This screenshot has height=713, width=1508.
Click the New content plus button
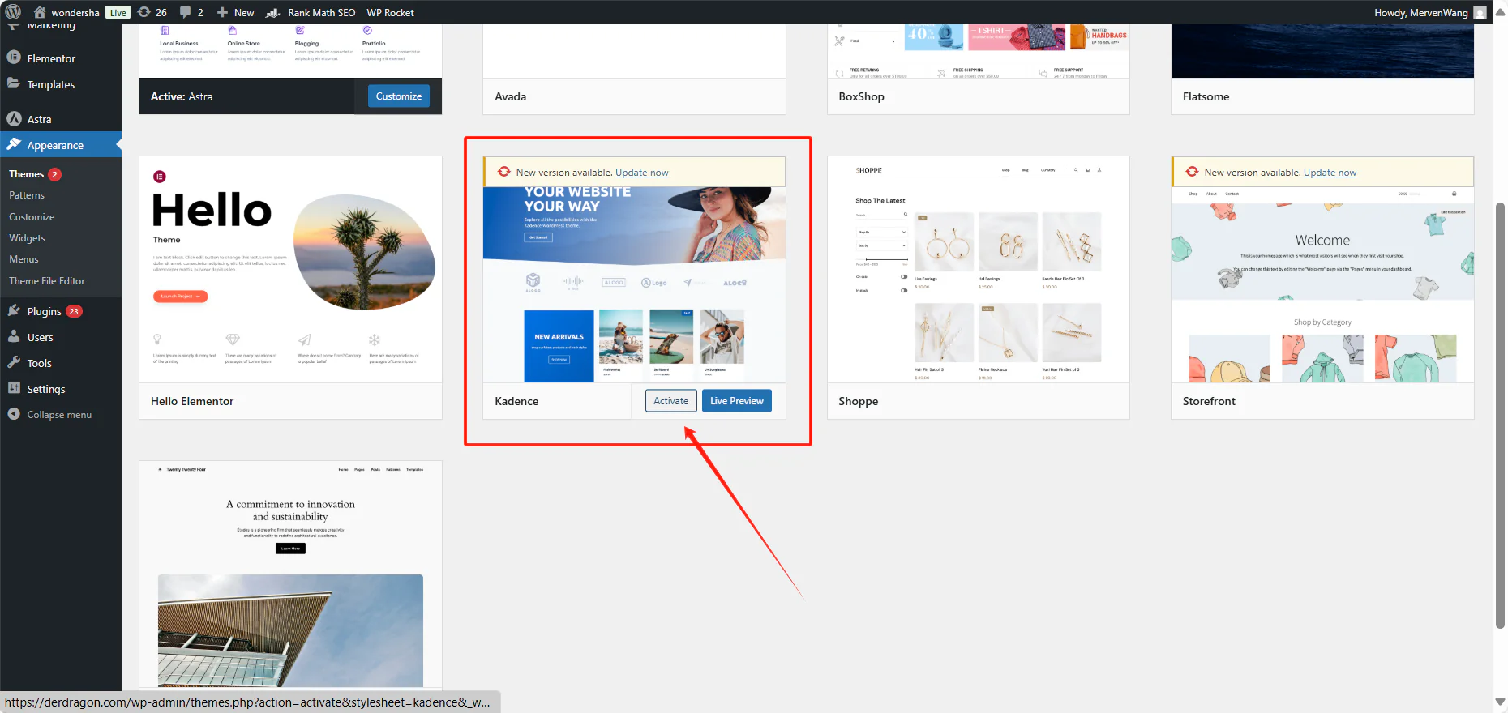236,12
